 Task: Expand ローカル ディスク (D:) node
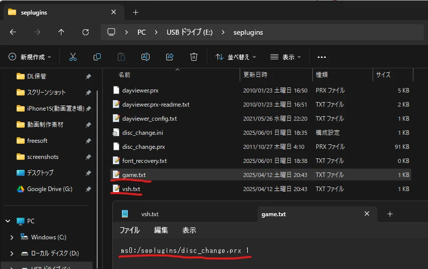[x=12, y=253]
